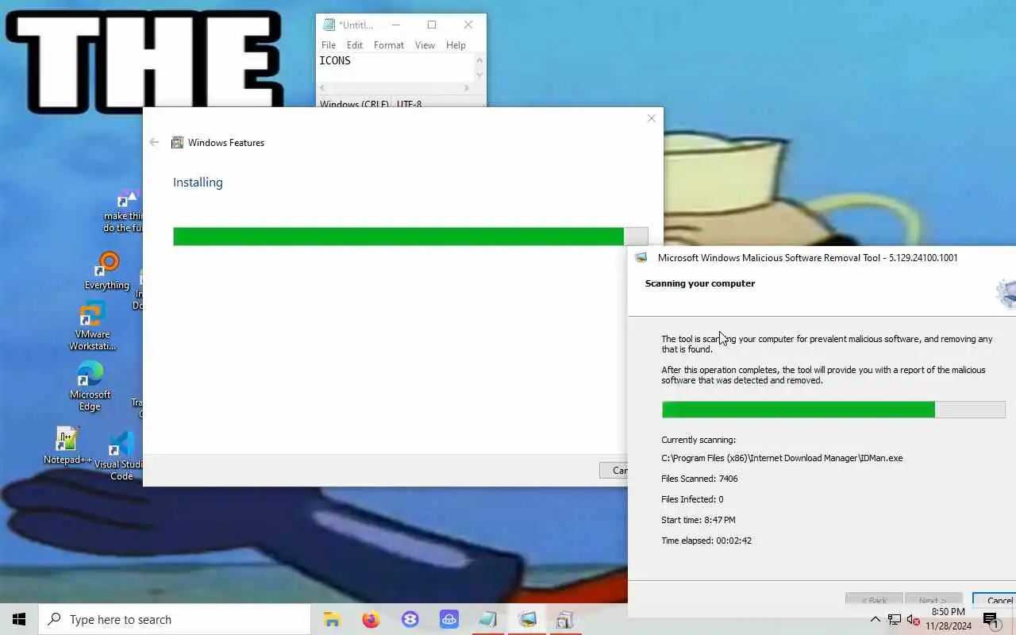The image size is (1016, 635).
Task: Open Notepad Edit menu
Action: (x=355, y=45)
